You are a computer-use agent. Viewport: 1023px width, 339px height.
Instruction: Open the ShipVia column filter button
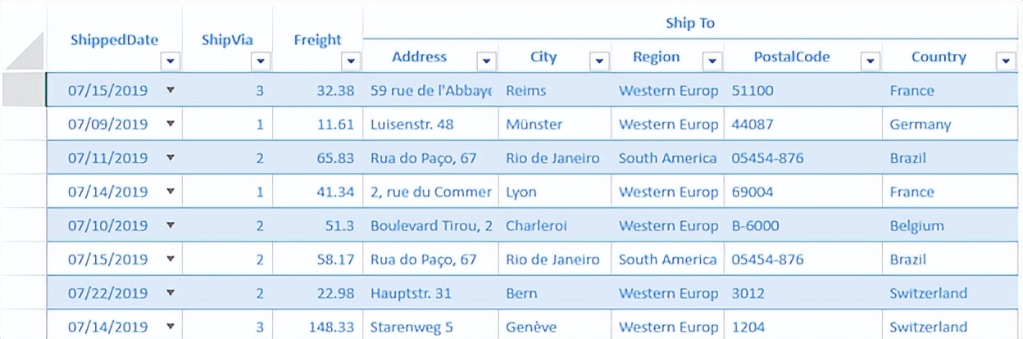click(x=261, y=61)
